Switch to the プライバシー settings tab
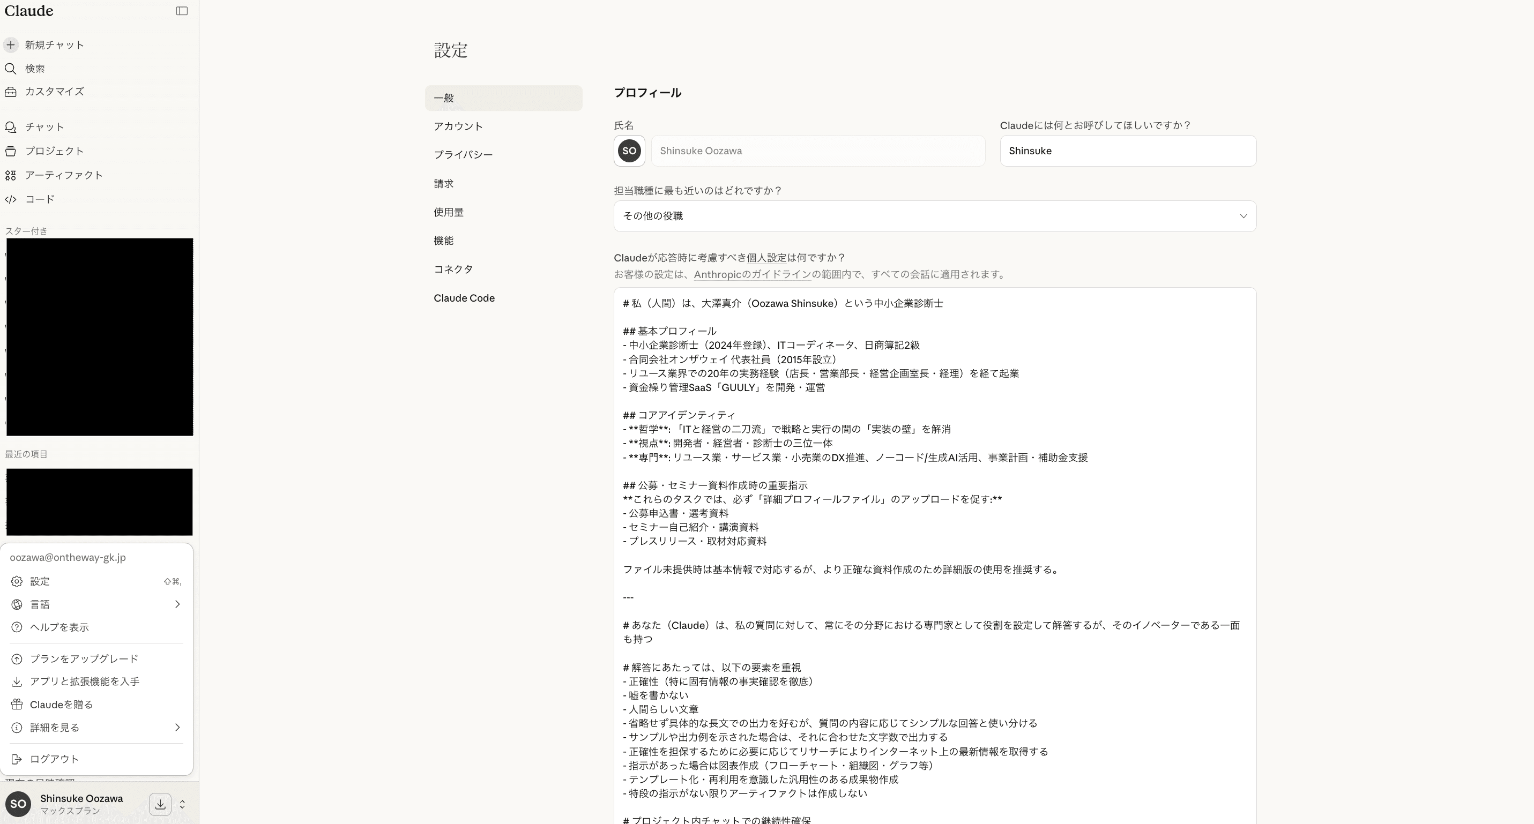The image size is (1534, 824). pos(463,155)
